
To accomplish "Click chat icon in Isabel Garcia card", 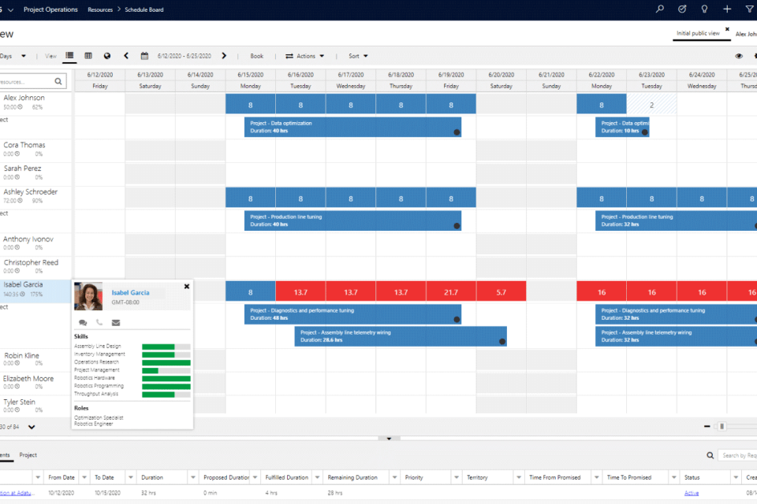I will [x=83, y=322].
